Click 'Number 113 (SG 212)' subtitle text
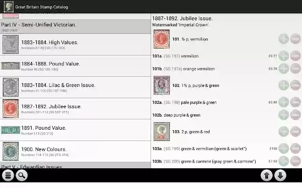Viewport: 302px width, 188px height. [37, 133]
